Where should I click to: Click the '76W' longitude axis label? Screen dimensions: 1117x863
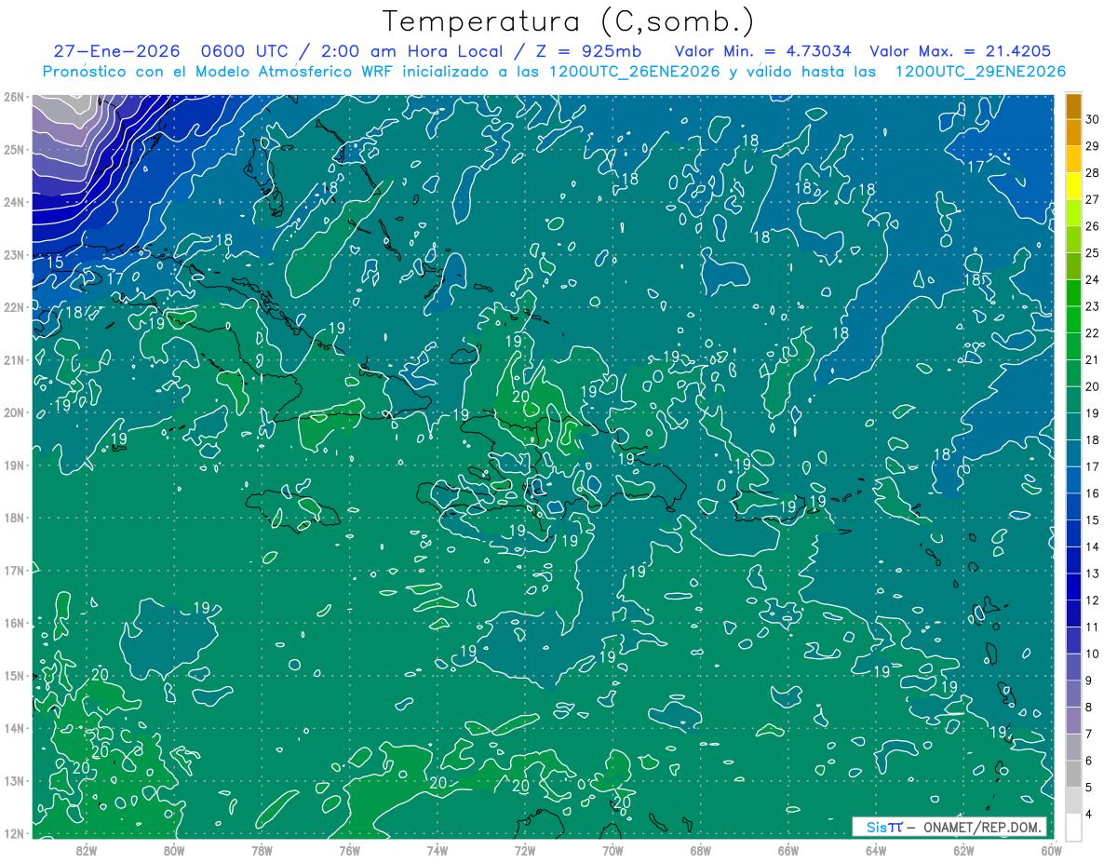tap(350, 852)
